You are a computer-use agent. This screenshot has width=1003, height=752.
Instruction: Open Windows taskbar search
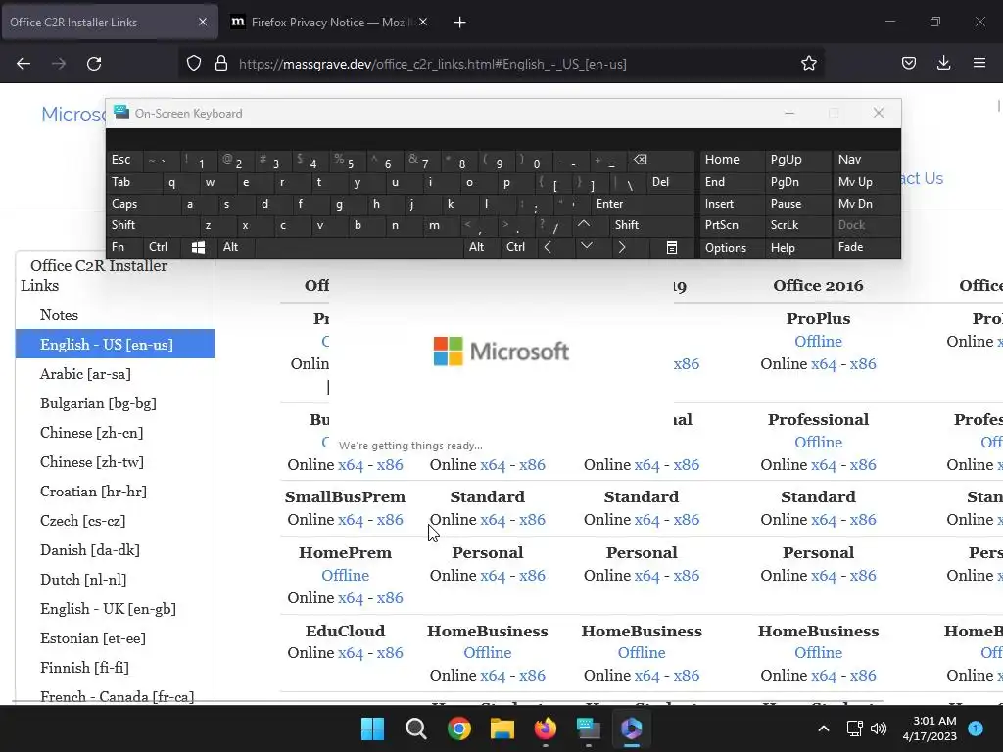click(415, 728)
